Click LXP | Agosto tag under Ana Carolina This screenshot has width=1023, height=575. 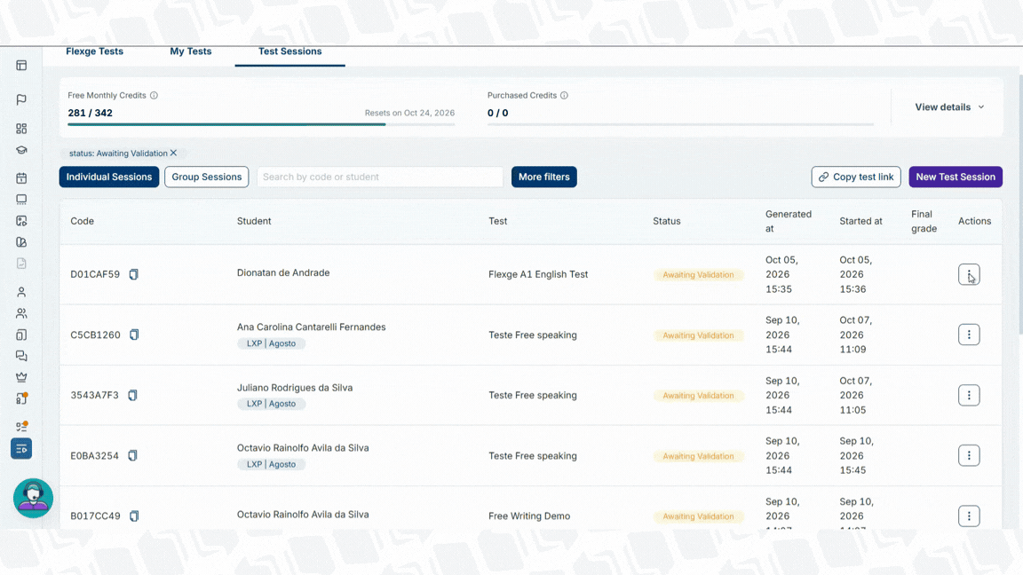click(x=271, y=343)
